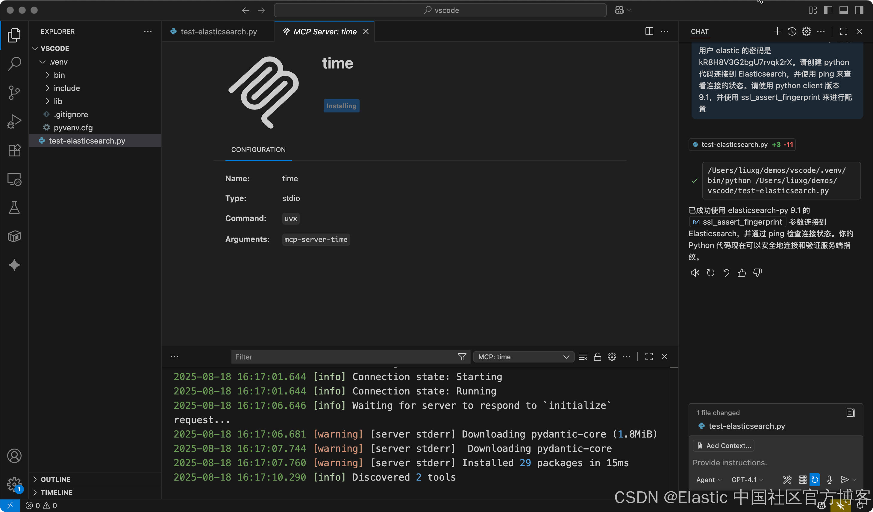Maximize the chat panel
The image size is (873, 512).
[844, 31]
